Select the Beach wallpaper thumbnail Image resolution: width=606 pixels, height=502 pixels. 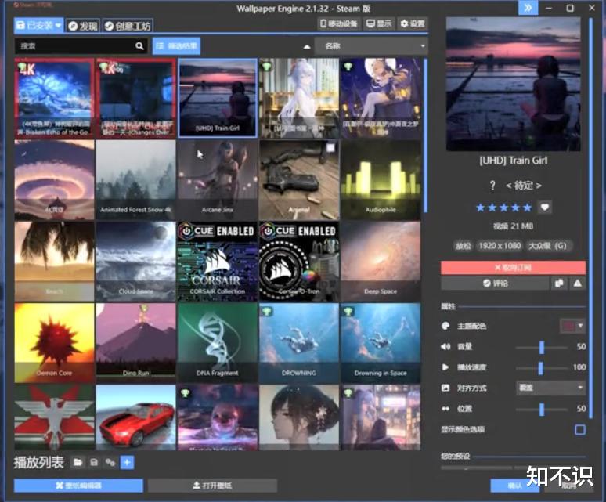coord(54,262)
